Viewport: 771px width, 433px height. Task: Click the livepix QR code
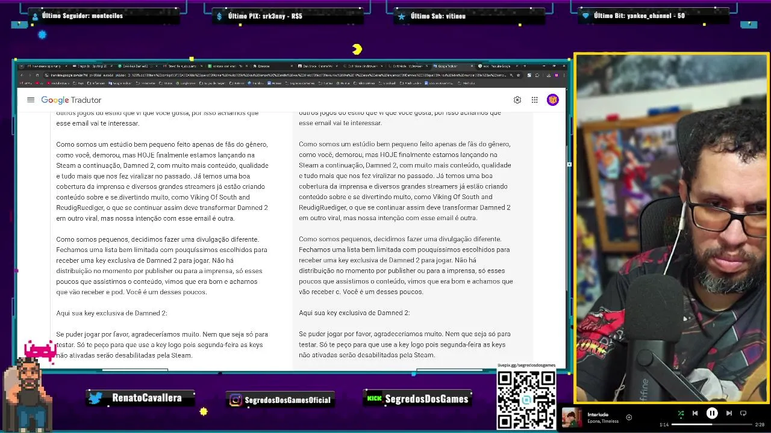[x=526, y=400]
